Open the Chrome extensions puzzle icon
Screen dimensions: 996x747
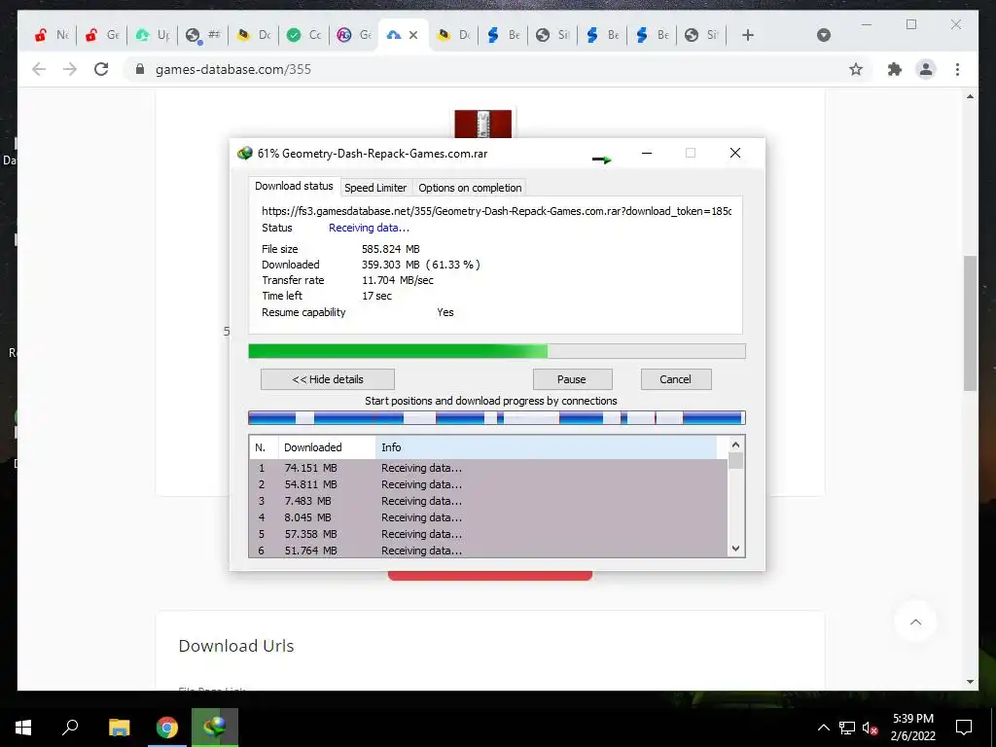pos(895,69)
